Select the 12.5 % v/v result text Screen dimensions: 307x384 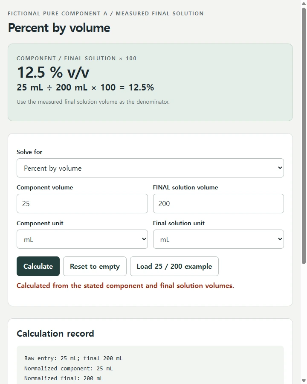point(53,73)
